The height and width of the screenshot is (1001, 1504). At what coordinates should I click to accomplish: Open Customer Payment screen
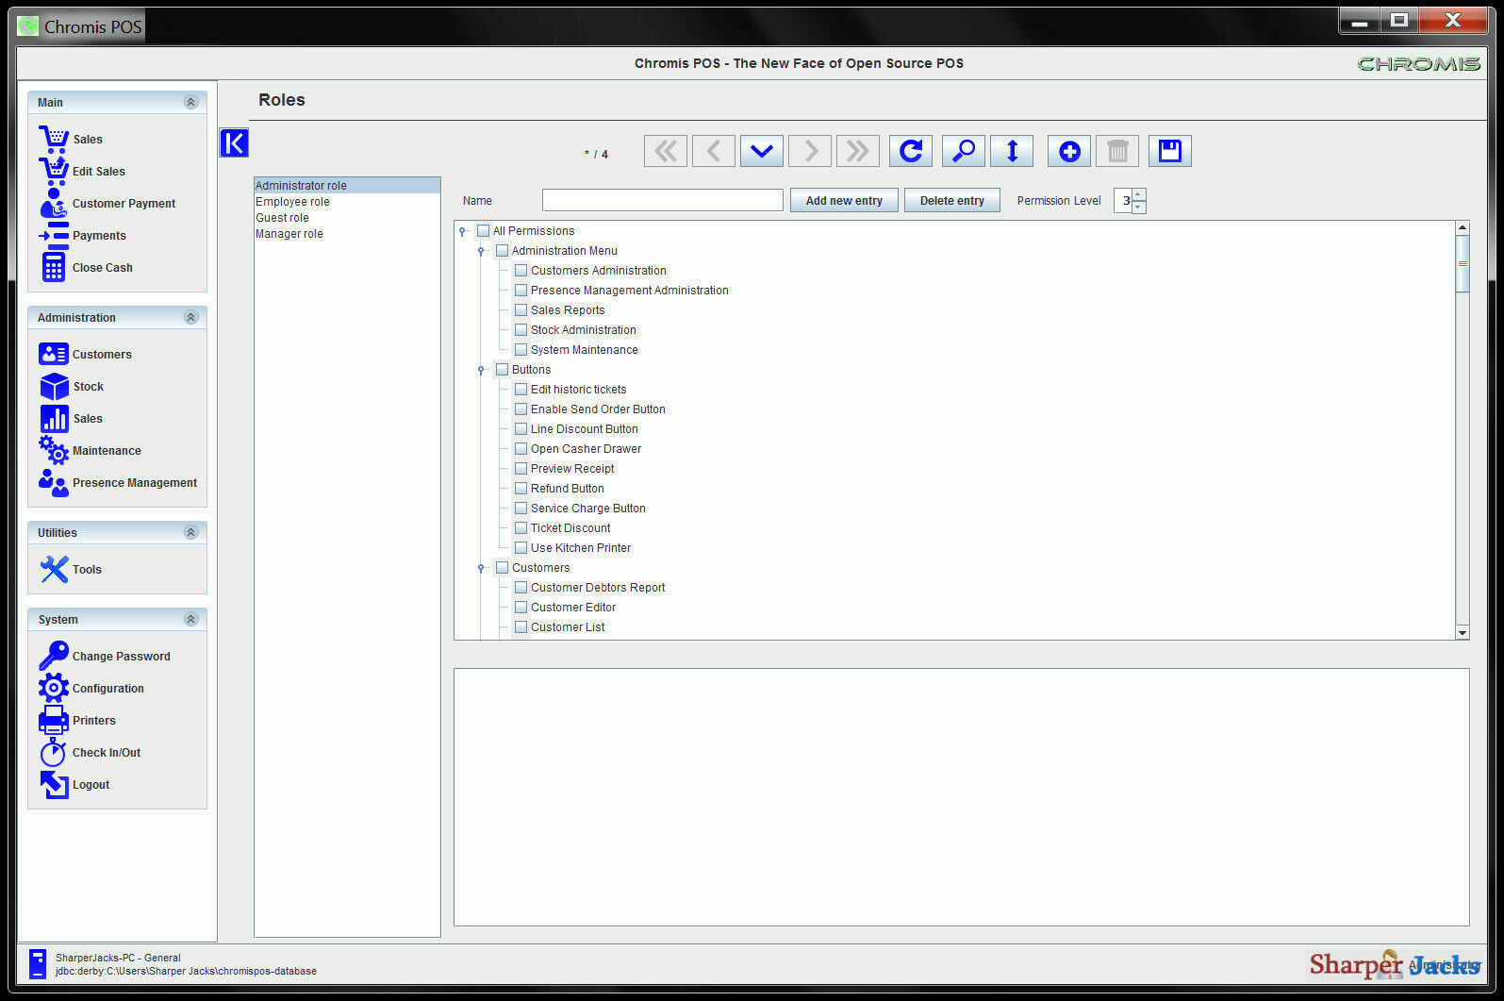(107, 203)
